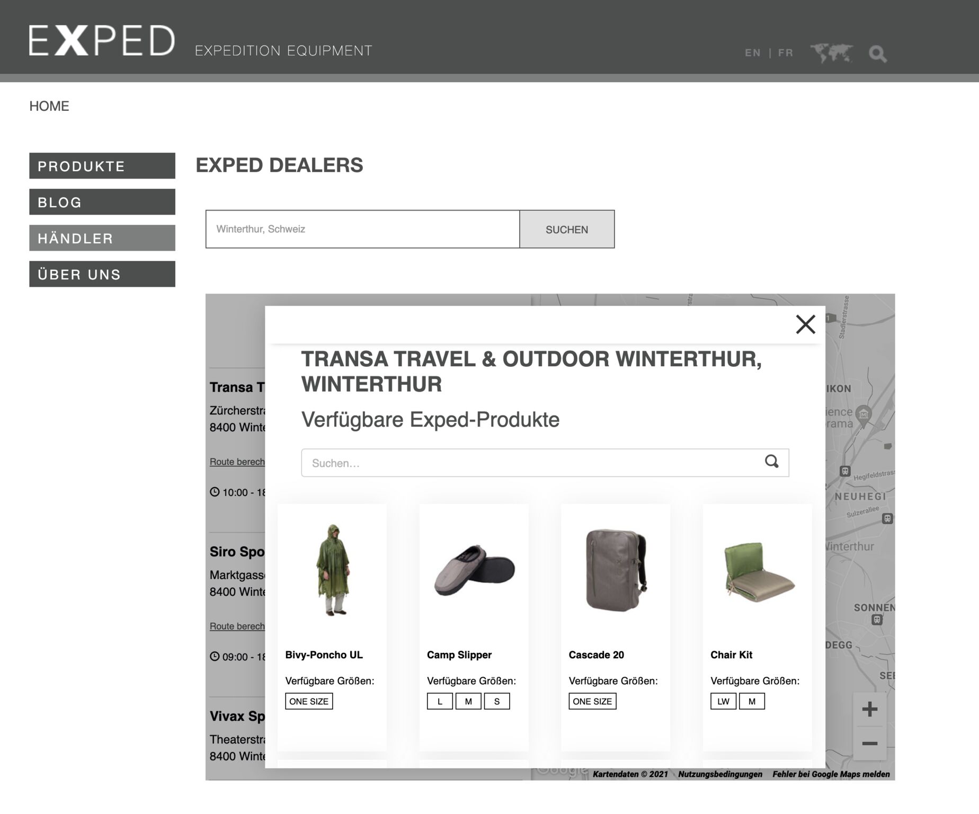Click the SUCHEN button

coord(567,229)
